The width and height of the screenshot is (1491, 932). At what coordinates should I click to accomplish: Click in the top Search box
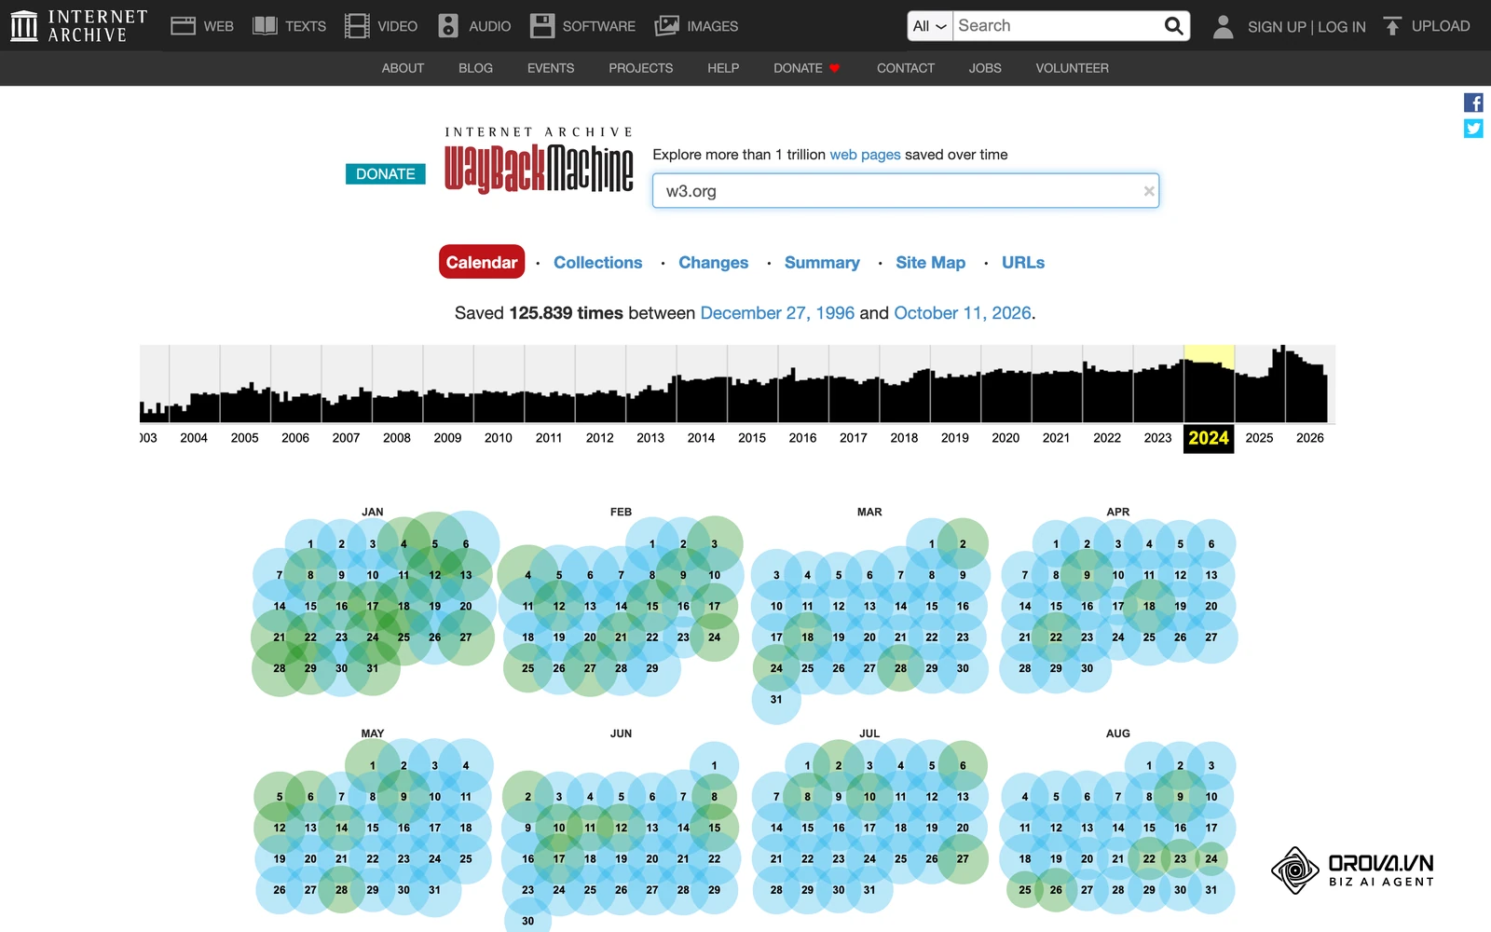pos(1058,26)
